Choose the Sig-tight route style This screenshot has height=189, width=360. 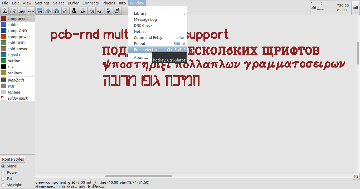pyautogui.click(x=12, y=185)
